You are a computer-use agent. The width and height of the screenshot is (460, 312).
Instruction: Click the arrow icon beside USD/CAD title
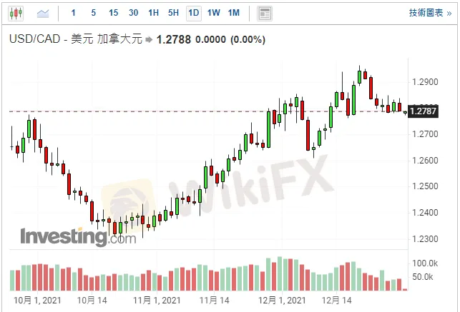pos(149,39)
